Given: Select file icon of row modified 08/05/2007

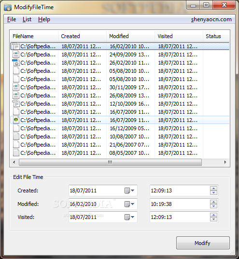Looking at the screenshot, I should pyautogui.click(x=16, y=153).
